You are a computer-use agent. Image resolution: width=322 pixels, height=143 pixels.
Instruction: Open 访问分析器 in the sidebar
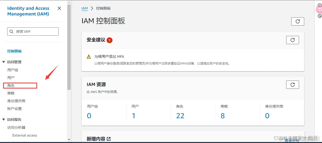[16, 128]
